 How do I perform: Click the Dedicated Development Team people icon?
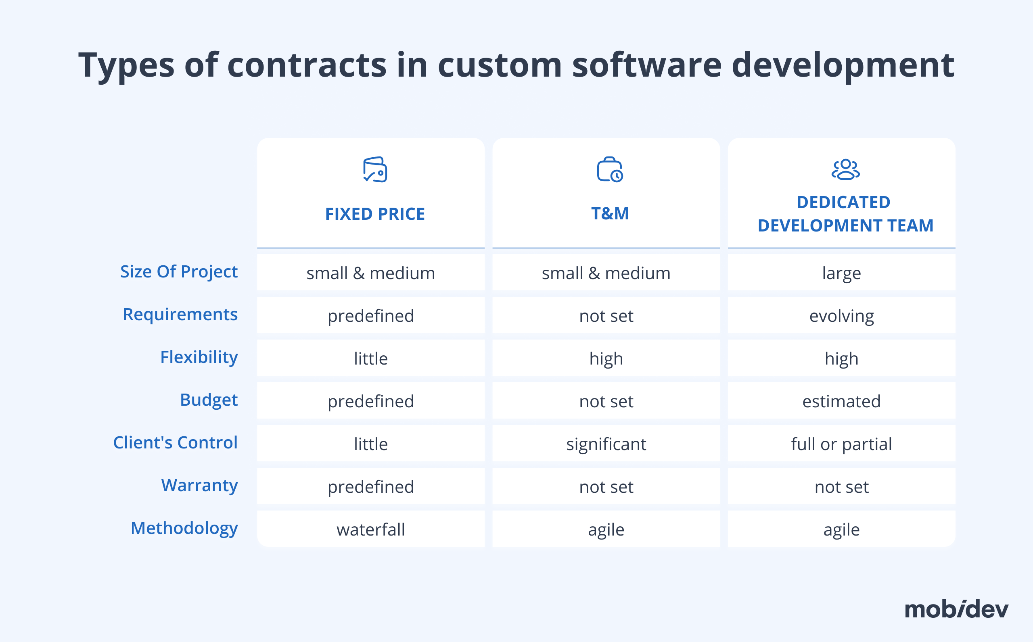pos(845,169)
